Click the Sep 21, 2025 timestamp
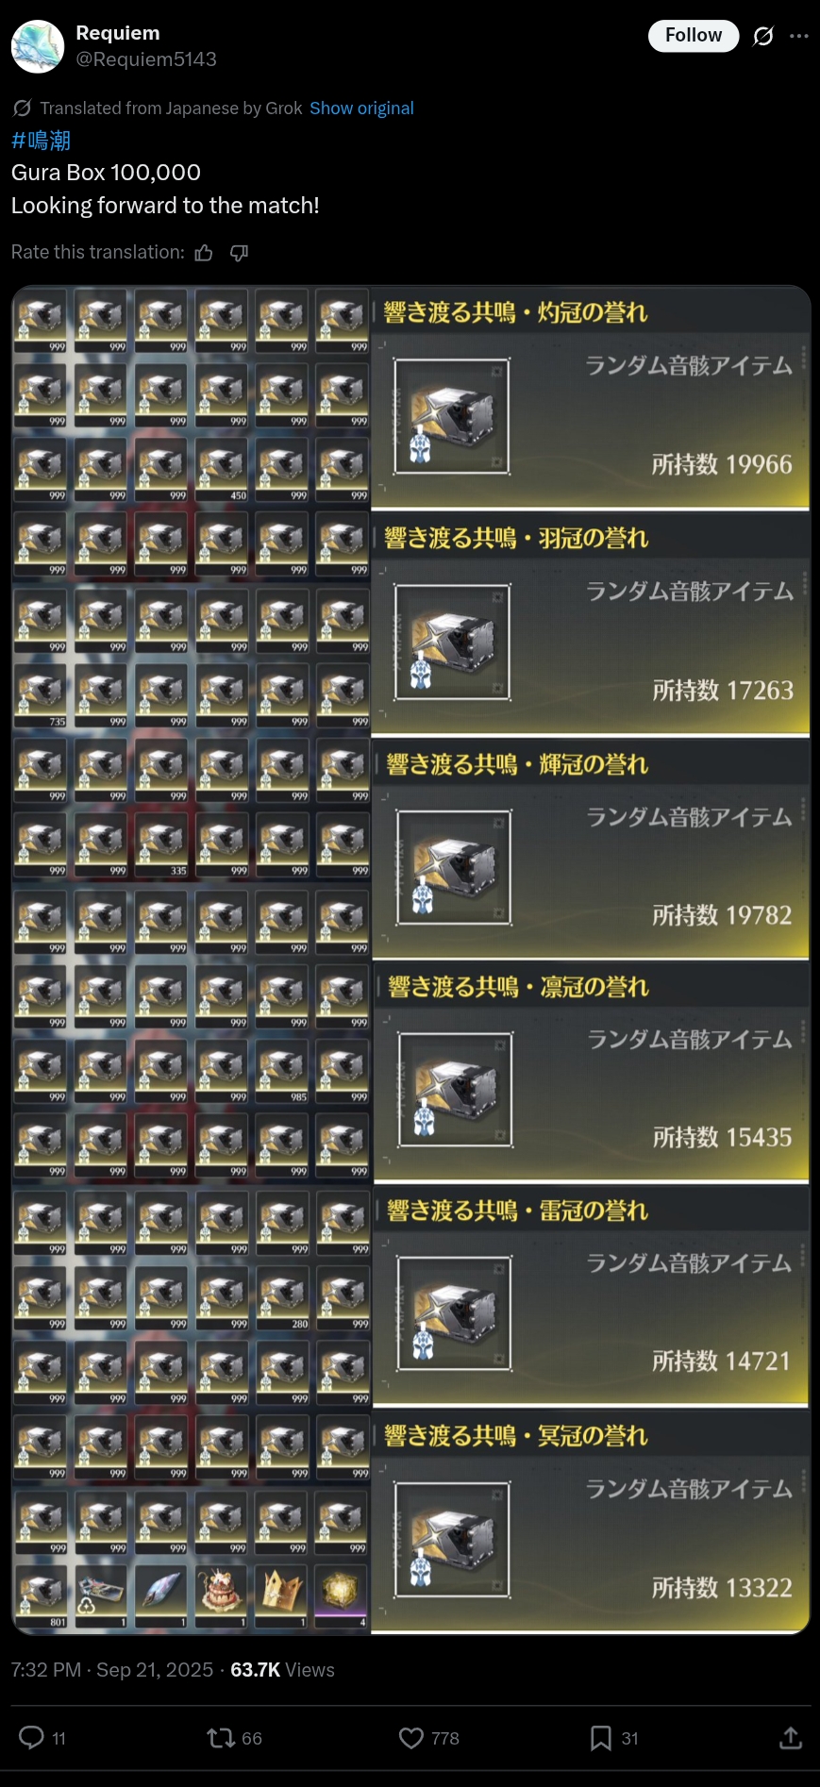 [155, 1669]
